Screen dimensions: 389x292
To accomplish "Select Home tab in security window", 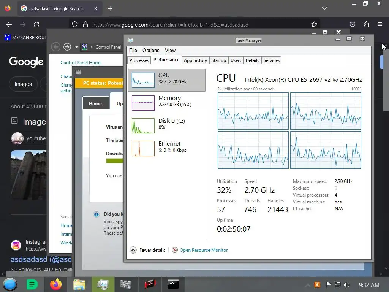I will pos(95,103).
